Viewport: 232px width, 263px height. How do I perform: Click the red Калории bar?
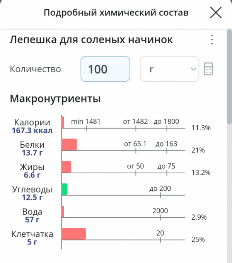(x=63, y=122)
